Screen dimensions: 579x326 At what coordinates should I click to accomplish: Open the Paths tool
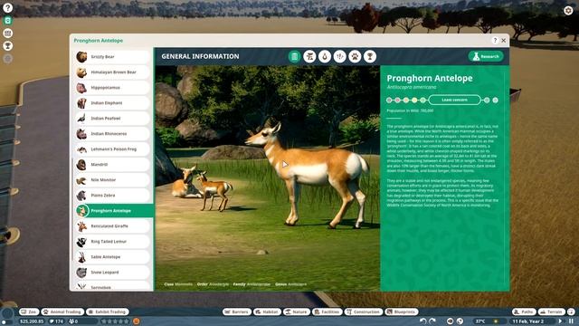click(524, 312)
